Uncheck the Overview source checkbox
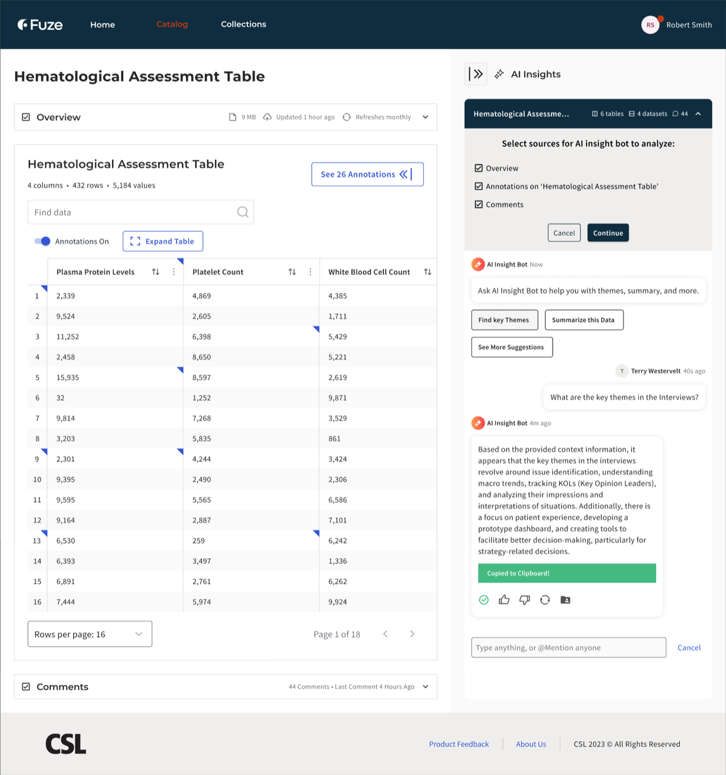Viewport: 726px width, 775px height. click(x=479, y=168)
